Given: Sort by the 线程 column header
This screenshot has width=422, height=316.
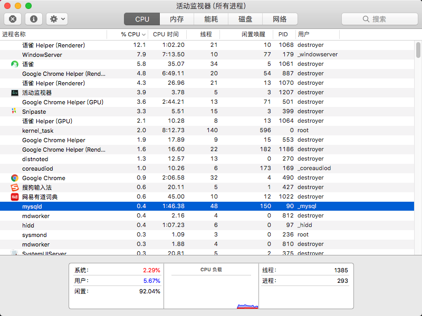Looking at the screenshot, I should (x=203, y=34).
